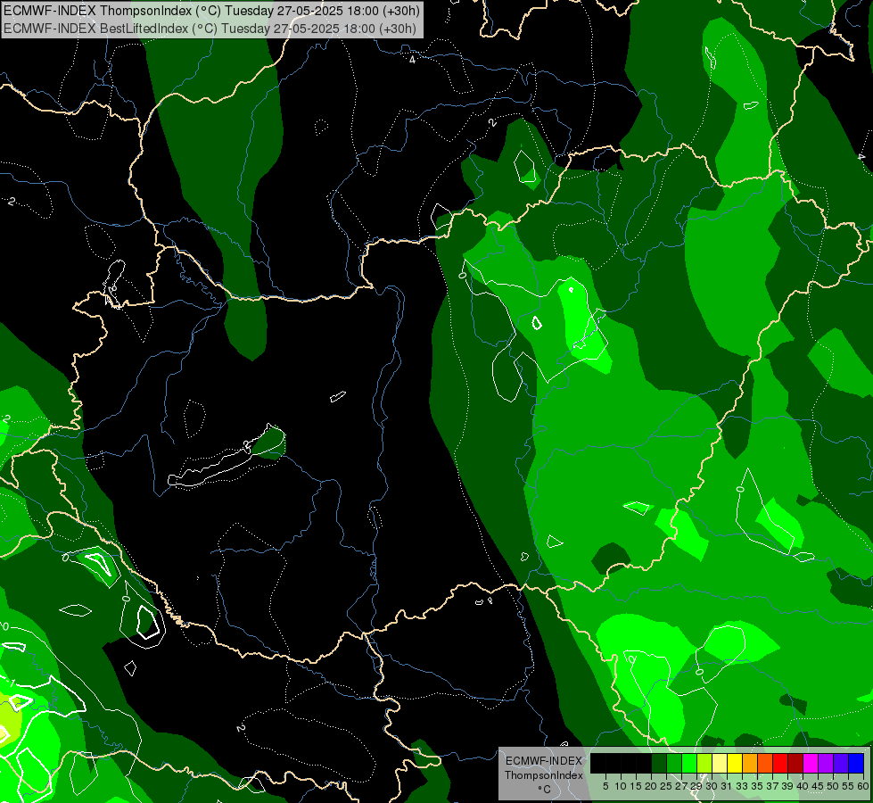Click the dark red 39-40 legend swatch
This screenshot has height=803, width=873.
795,763
